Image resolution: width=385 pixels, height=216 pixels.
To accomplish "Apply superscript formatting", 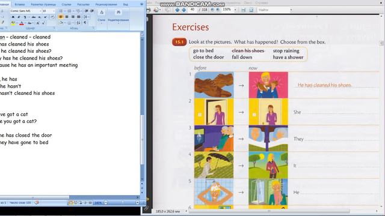I will click(46, 17).
